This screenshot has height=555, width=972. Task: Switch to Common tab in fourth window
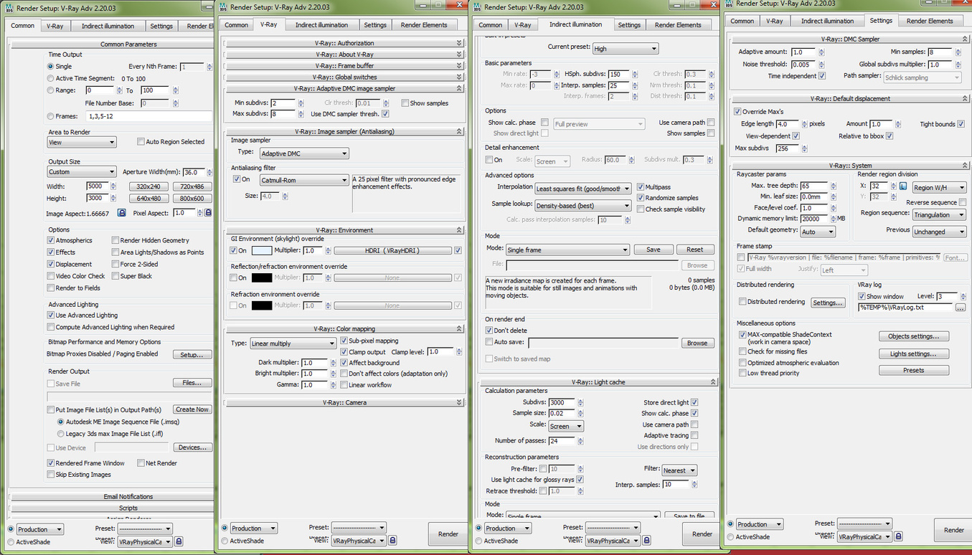pos(742,21)
